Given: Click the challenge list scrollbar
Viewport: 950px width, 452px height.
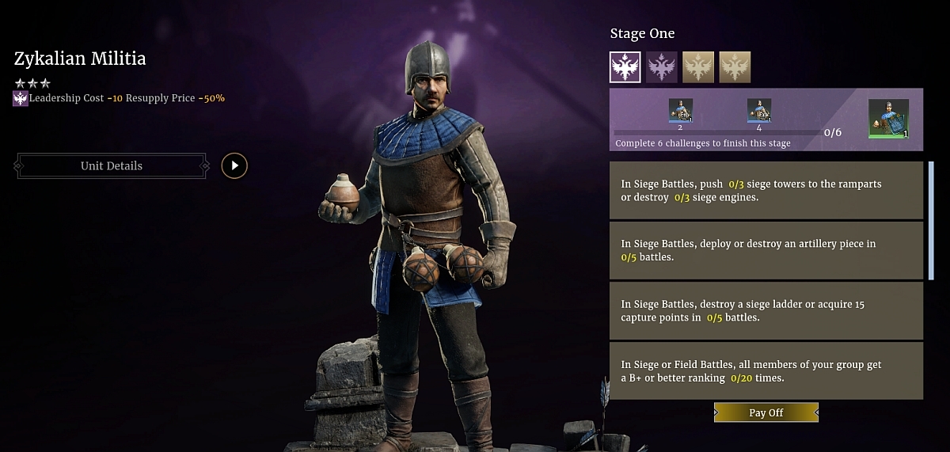Looking at the screenshot, I should click(x=932, y=221).
